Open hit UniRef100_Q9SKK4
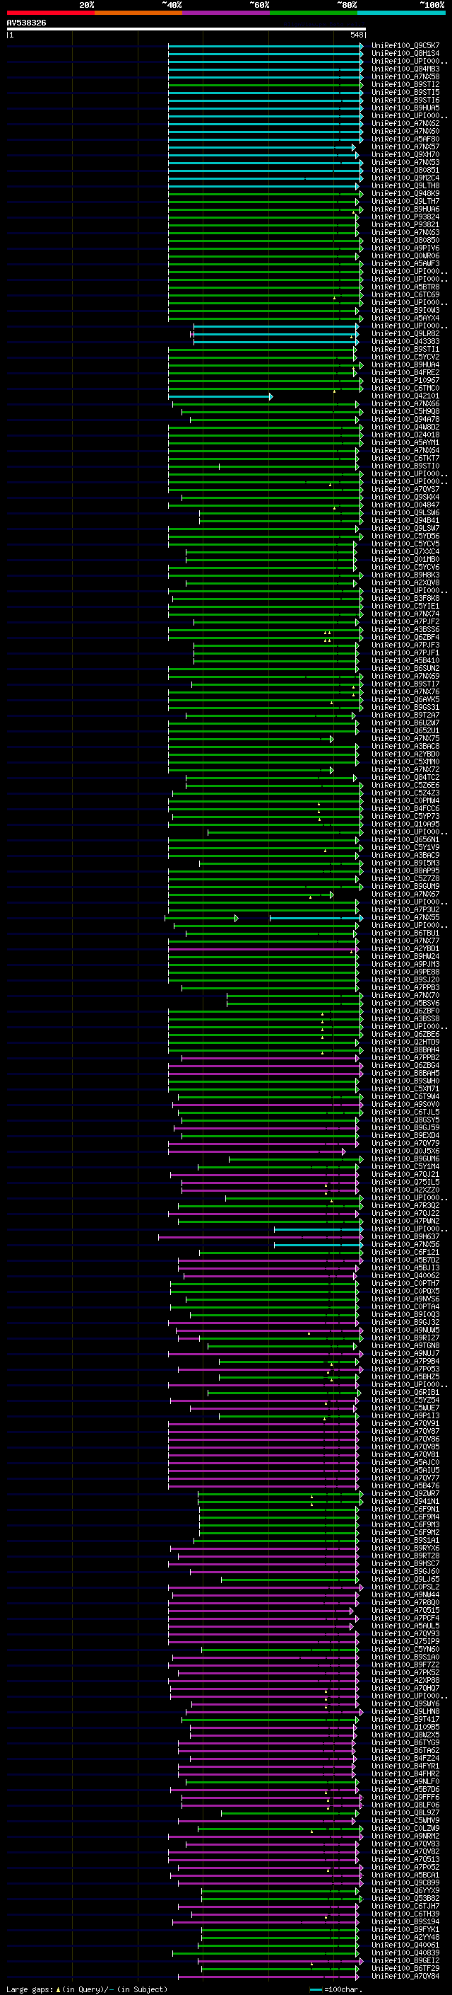The image size is (452, 1995). 405,498
